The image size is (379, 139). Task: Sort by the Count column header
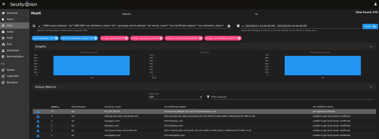tap(55, 107)
